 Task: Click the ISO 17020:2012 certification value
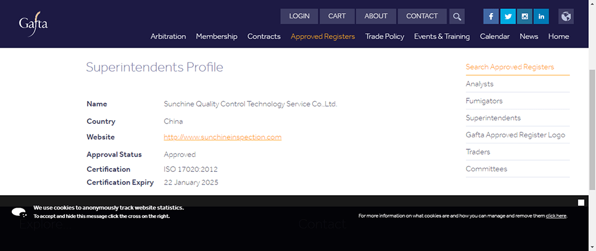point(191,170)
